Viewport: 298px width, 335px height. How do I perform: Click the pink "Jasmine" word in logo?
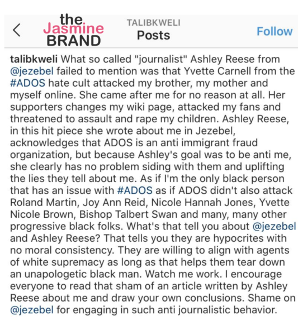[73, 28]
